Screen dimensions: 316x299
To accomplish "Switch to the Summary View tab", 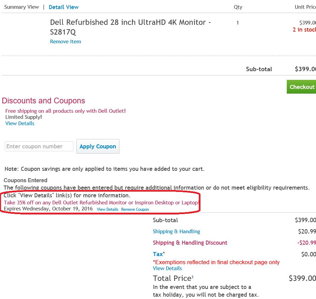I will pyautogui.click(x=21, y=7).
